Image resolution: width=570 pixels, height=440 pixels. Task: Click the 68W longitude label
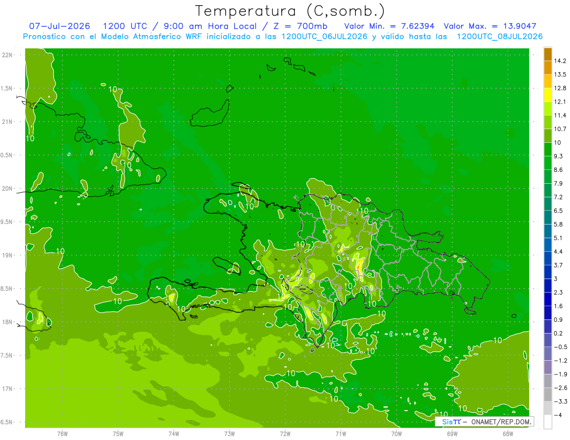[x=508, y=433]
